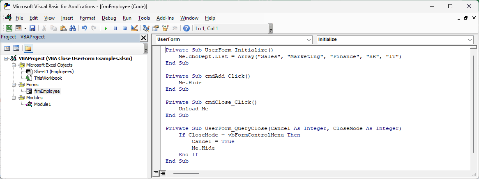Open the UserForm object dropdown
The width and height of the screenshot is (479, 179).
coord(308,40)
